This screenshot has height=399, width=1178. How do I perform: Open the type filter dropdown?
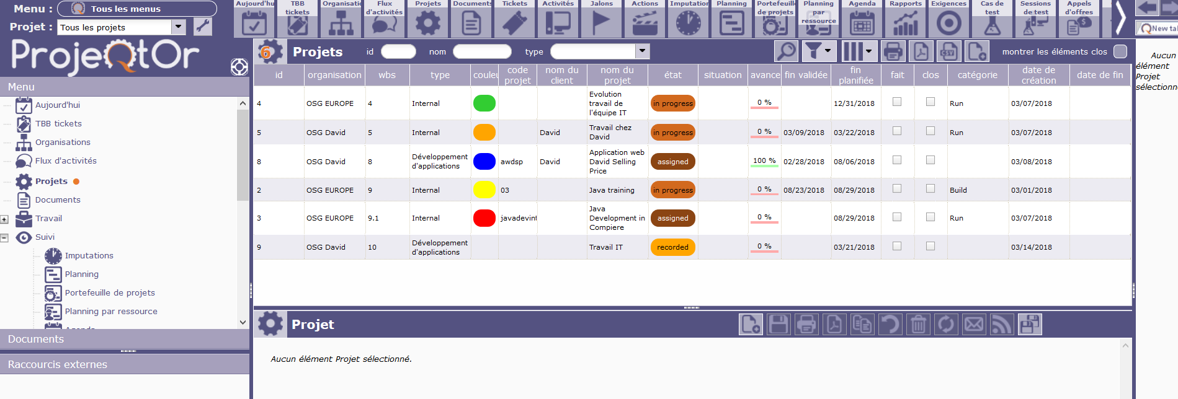643,51
